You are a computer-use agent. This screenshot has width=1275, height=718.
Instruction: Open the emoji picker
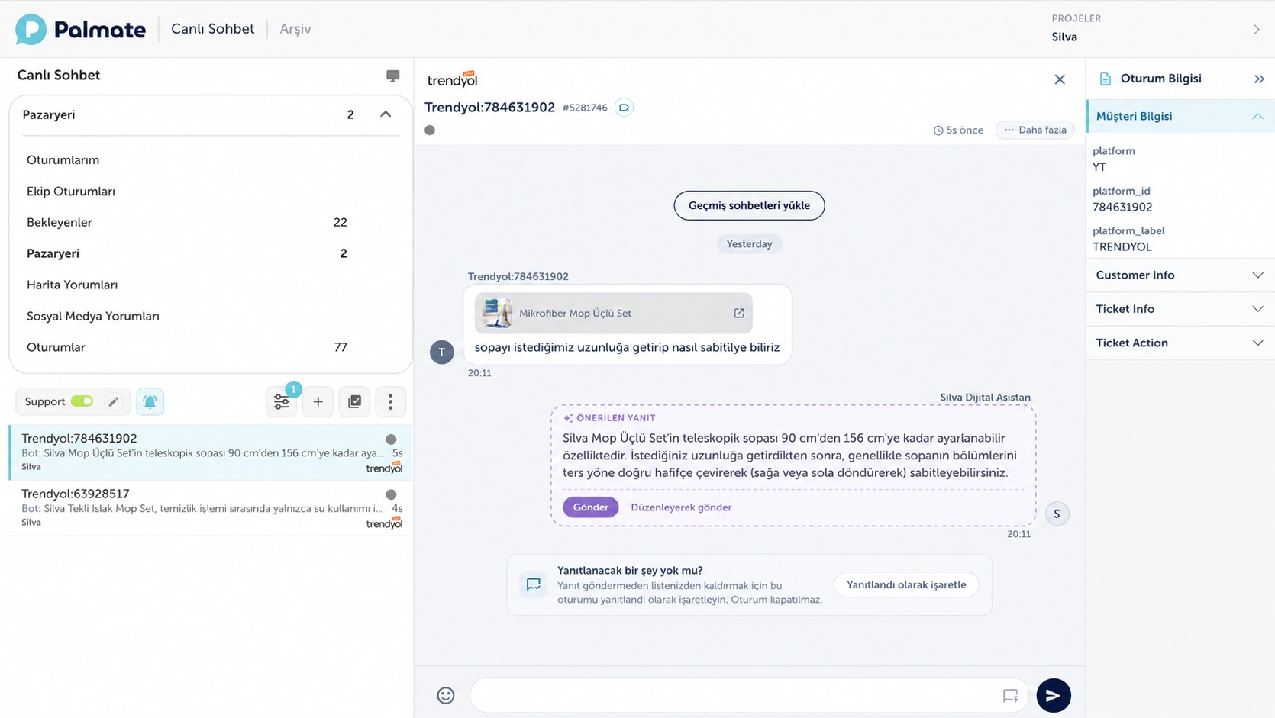446,695
